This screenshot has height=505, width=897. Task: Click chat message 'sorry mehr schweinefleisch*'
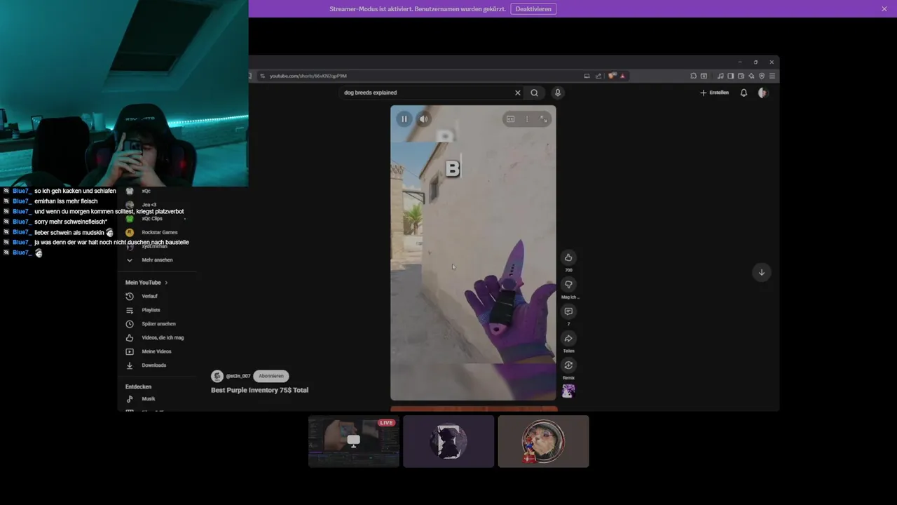(x=71, y=222)
